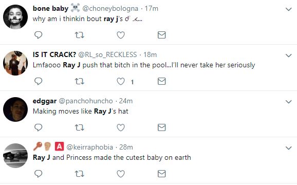Image resolution: width=297 pixels, height=185 pixels.
Task: Send the choneybologna tweet via direct message
Action: click(x=161, y=35)
